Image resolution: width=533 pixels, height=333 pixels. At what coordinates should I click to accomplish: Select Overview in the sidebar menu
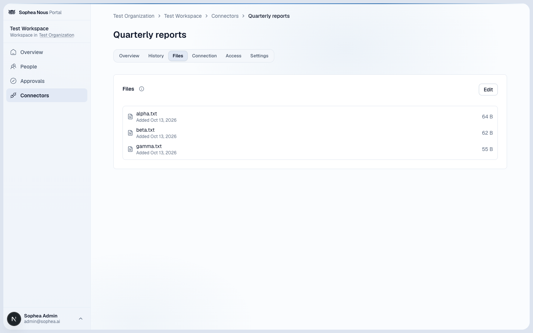pyautogui.click(x=47, y=52)
